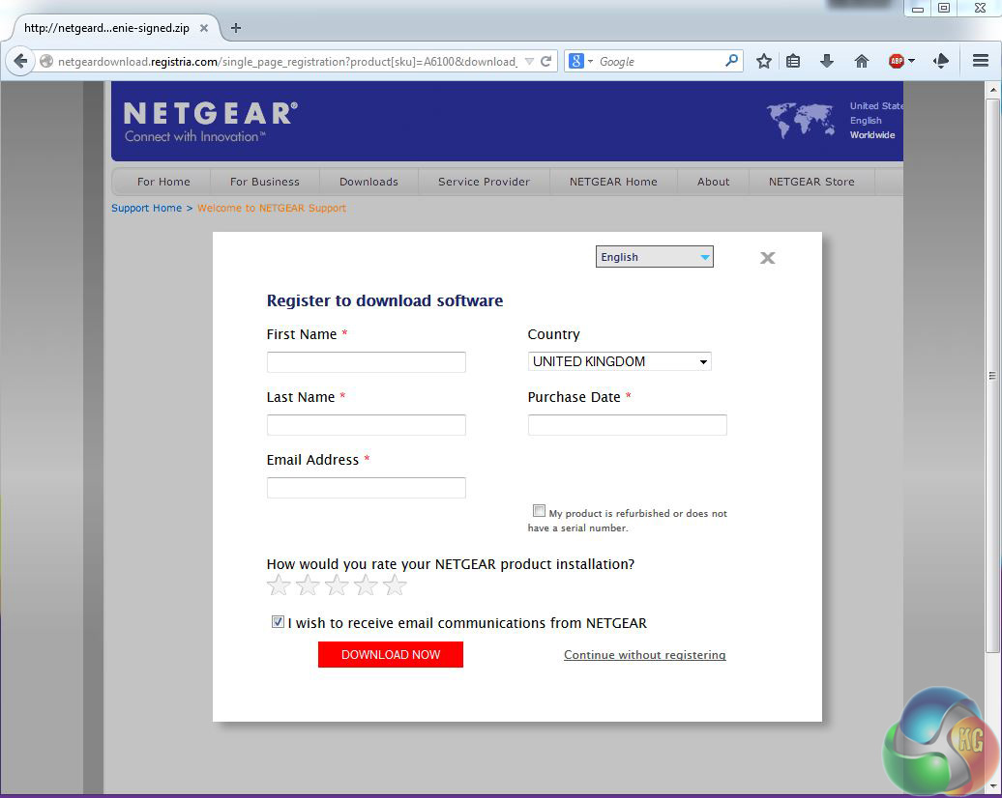Screen dimensions: 1002x798
Task: Reload the page with the refresh icon
Action: coord(545,61)
